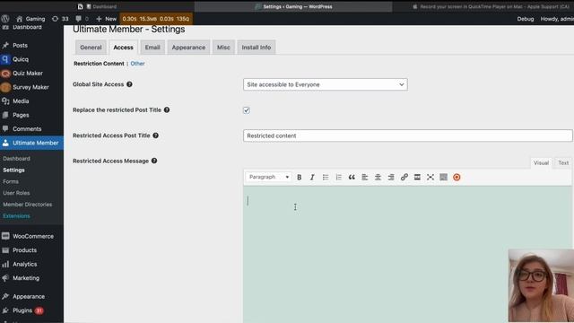Open the Global Site Access dropdown

point(325,84)
